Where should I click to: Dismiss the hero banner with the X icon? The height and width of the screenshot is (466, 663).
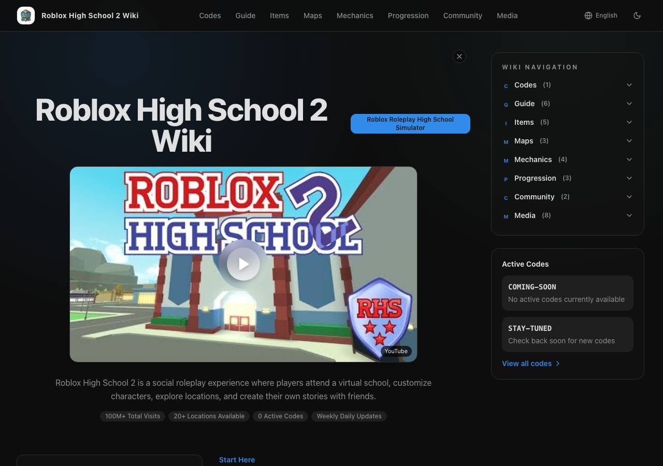(459, 56)
